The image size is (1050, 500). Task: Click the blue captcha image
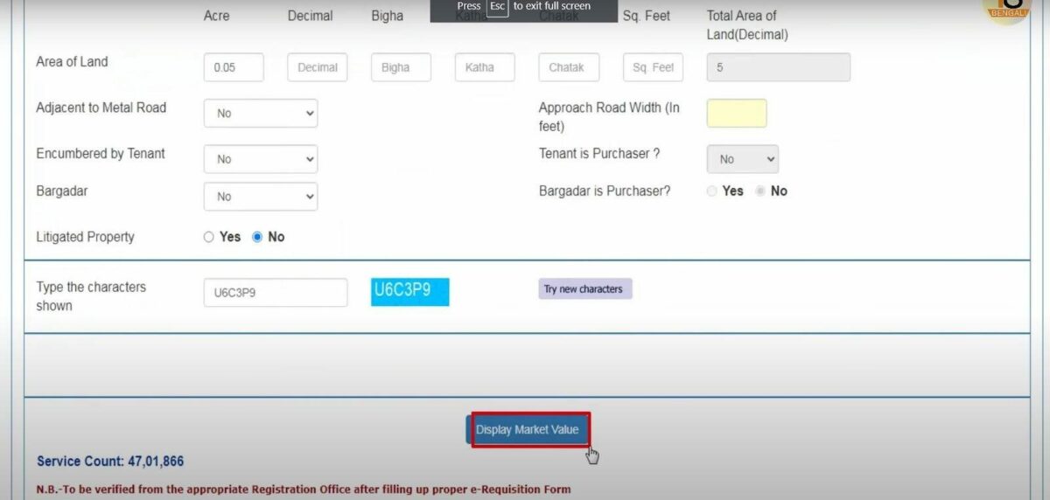409,292
